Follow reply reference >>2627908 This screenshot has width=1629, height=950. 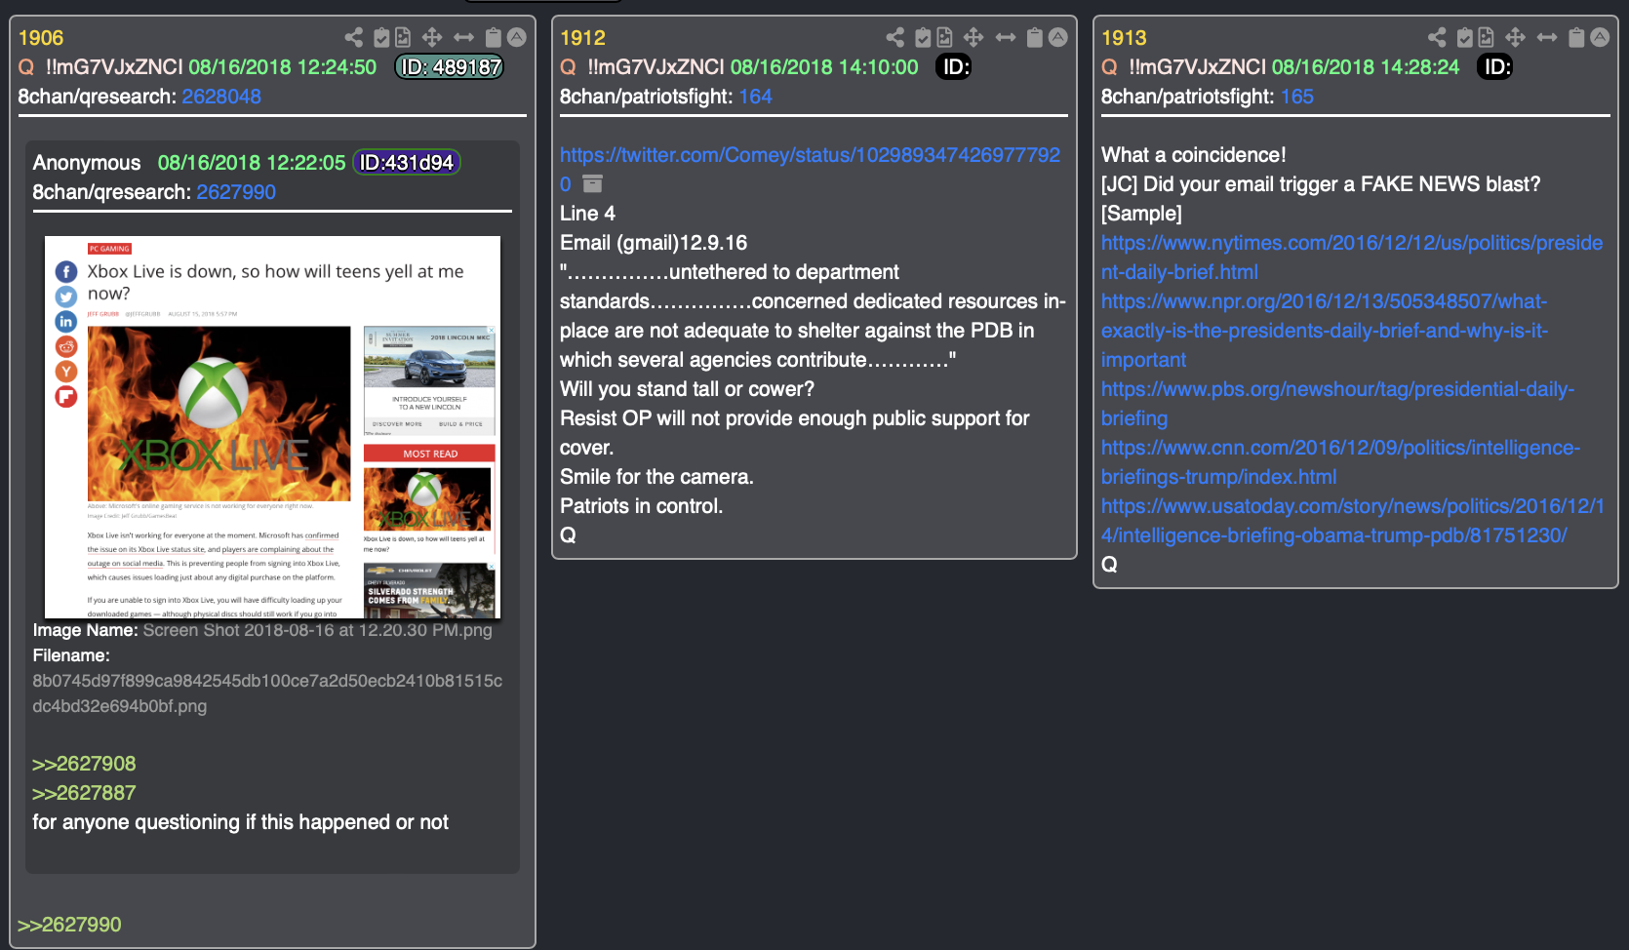(x=84, y=764)
